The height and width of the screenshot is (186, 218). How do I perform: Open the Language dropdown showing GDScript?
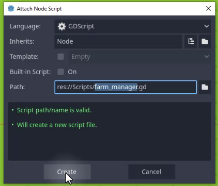point(133,26)
